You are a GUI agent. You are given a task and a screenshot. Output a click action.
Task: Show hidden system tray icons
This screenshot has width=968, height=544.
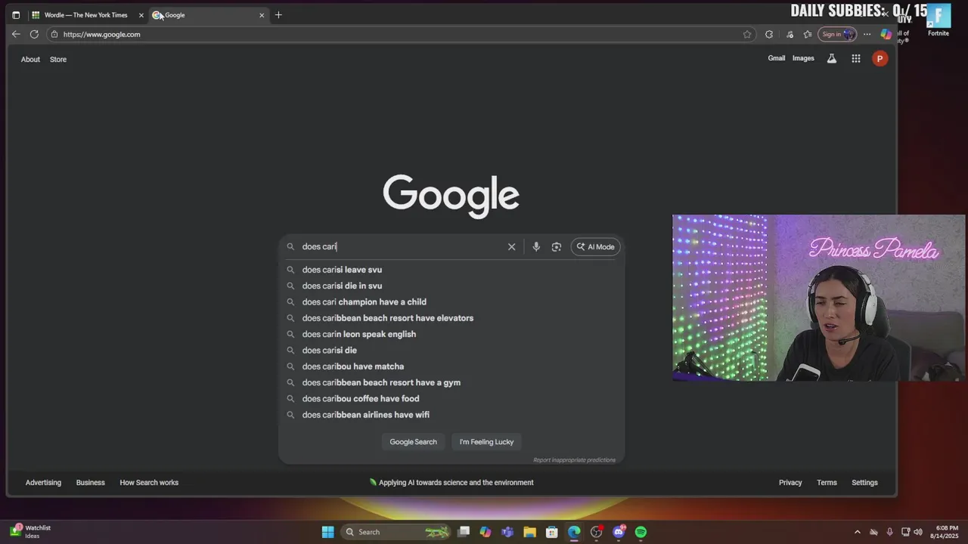click(x=857, y=532)
